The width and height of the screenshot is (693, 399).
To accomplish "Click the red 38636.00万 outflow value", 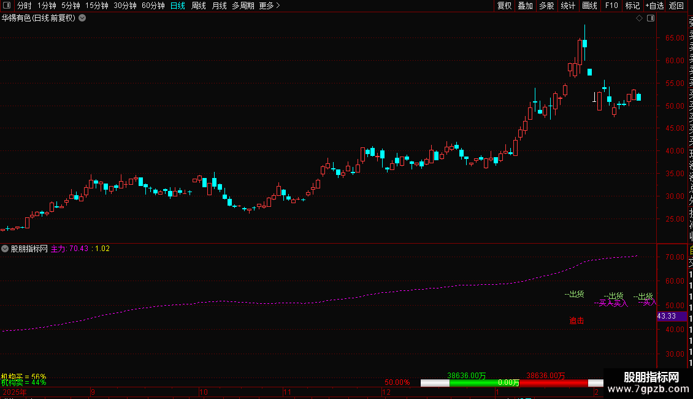I will [x=546, y=376].
